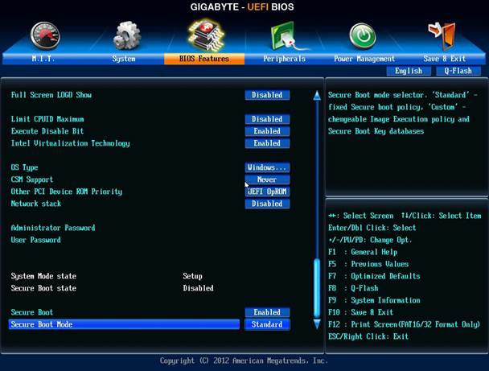Click the Power Management power icon
This screenshot has height=371, width=489.
coord(363,35)
